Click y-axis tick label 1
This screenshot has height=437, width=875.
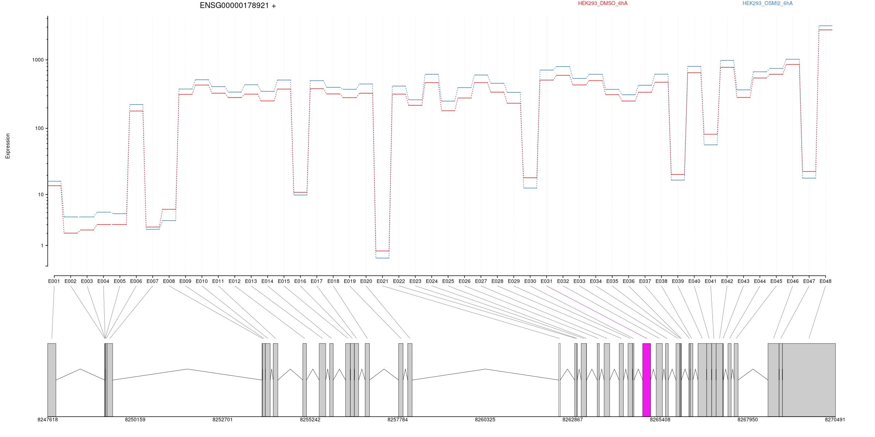(42, 245)
